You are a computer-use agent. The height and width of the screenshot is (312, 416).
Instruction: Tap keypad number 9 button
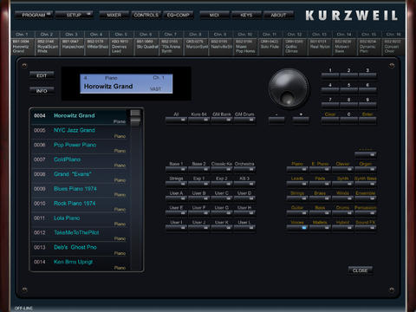367,103
